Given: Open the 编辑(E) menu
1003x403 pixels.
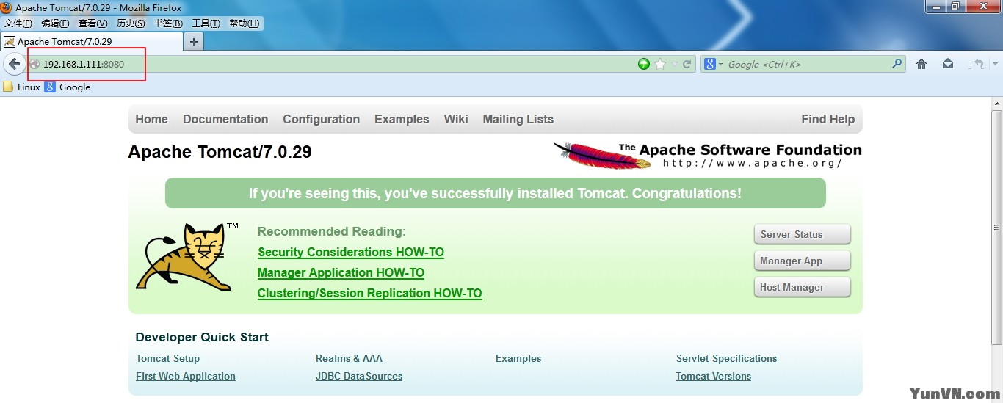Looking at the screenshot, I should pyautogui.click(x=55, y=23).
